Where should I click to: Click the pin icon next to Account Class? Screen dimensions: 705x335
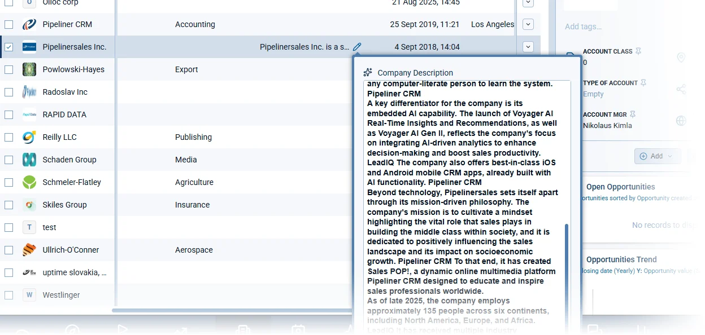[x=638, y=51]
